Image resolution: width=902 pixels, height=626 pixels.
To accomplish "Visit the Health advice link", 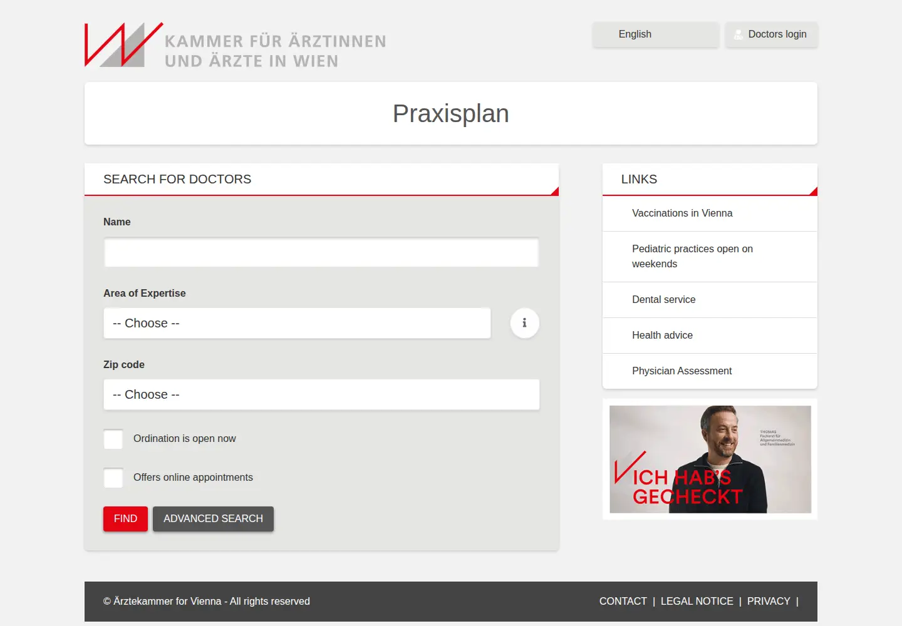I will [662, 336].
